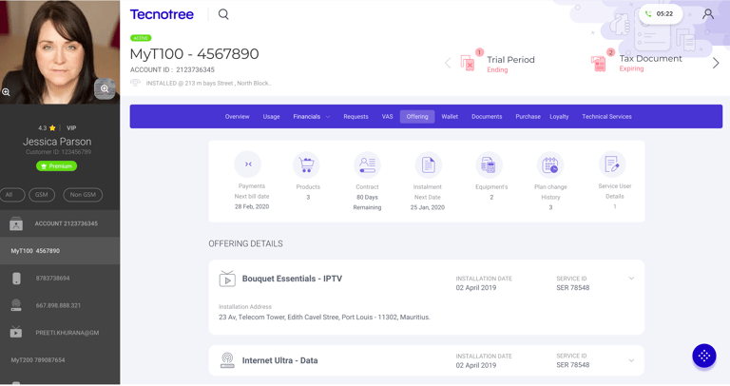Select MyT100 4567890 in sidebar
730x386 pixels.
point(60,251)
